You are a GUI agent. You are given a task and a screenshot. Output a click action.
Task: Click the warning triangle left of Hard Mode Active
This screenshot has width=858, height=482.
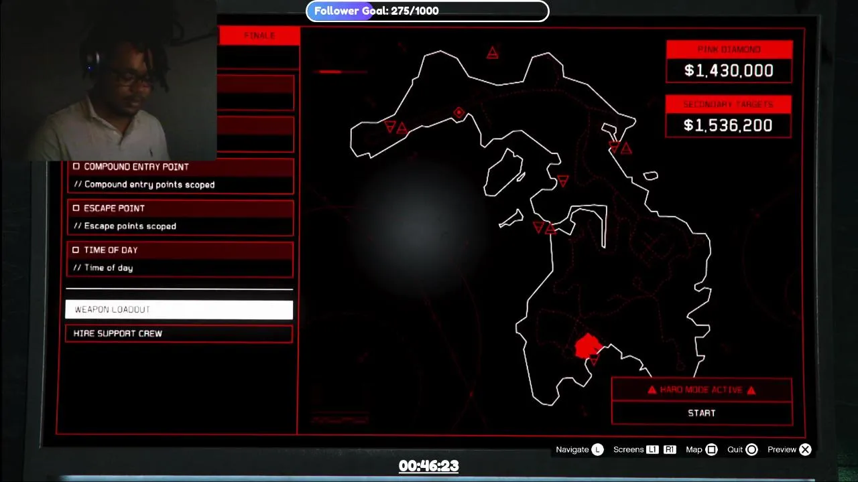[652, 390]
